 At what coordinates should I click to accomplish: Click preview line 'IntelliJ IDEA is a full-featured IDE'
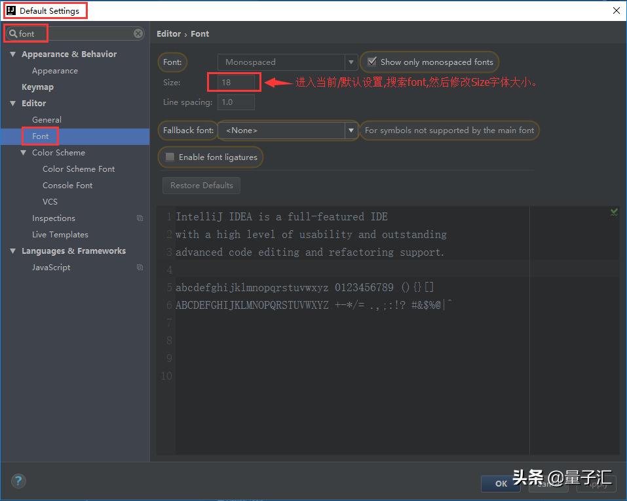point(282,216)
